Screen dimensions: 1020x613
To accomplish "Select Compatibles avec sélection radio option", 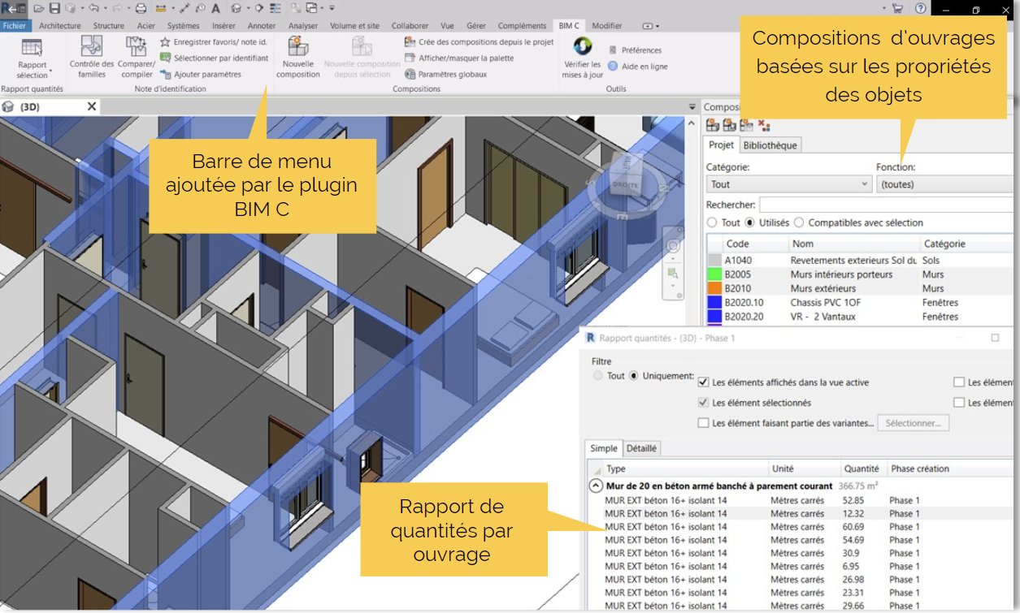I will pyautogui.click(x=799, y=222).
